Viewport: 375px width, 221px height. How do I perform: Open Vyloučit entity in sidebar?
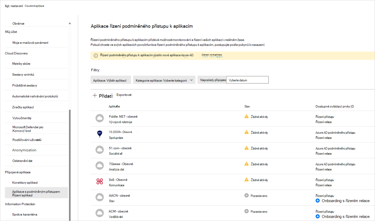[22, 118]
